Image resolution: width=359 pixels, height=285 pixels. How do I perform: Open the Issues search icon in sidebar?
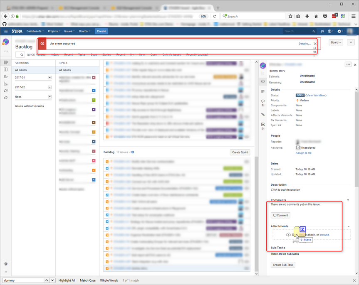(x=6, y=91)
